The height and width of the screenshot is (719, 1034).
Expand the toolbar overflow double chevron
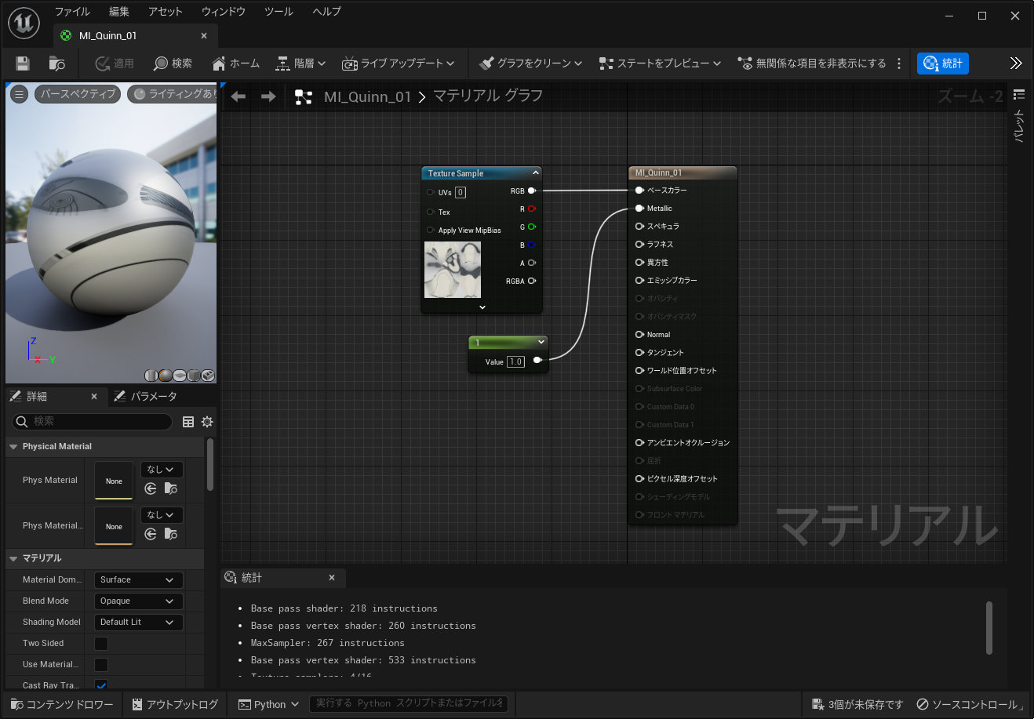1016,64
